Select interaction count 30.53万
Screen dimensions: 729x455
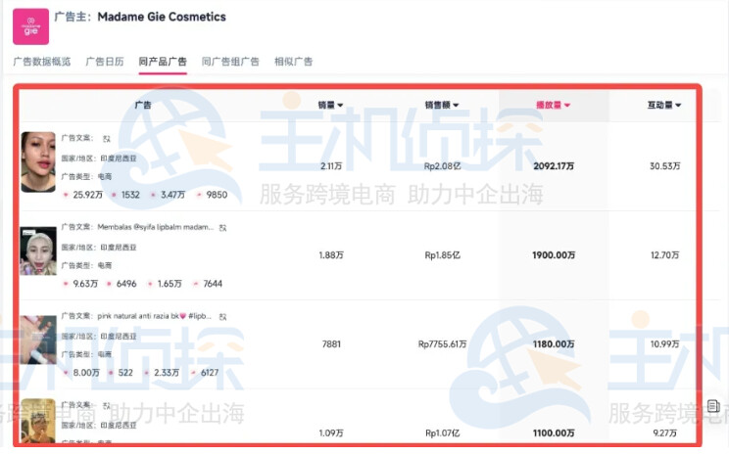coord(665,165)
